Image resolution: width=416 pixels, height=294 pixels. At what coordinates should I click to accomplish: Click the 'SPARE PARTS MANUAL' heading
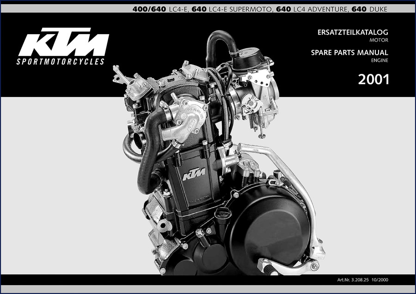click(349, 53)
